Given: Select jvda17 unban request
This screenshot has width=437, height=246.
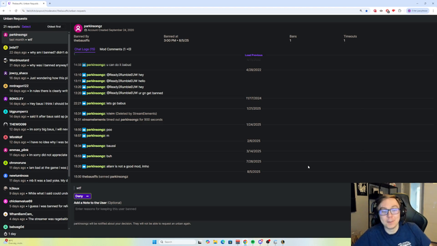Looking at the screenshot, I should 35,50.
